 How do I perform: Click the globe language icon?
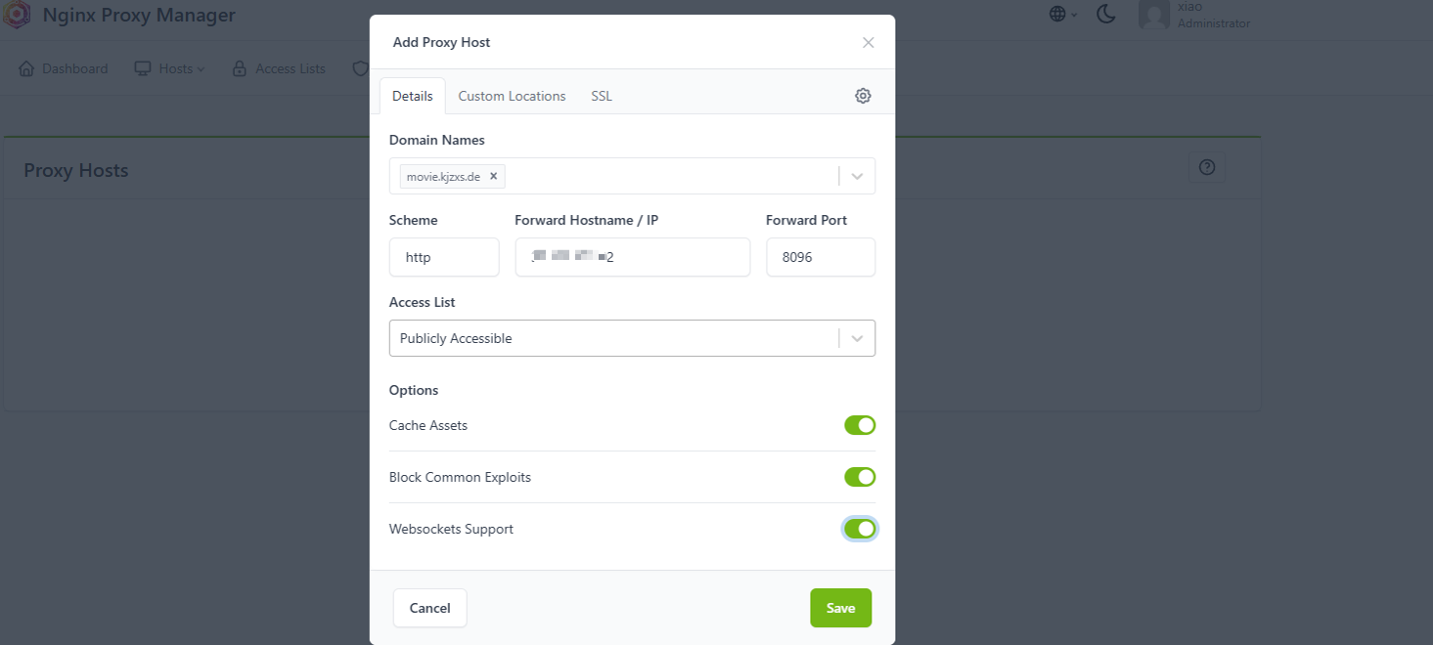[x=1057, y=14]
